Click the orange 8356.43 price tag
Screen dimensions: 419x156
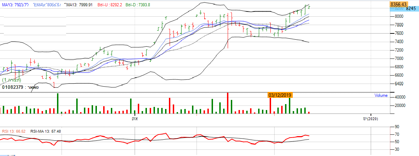pyautogui.click(x=400, y=4)
